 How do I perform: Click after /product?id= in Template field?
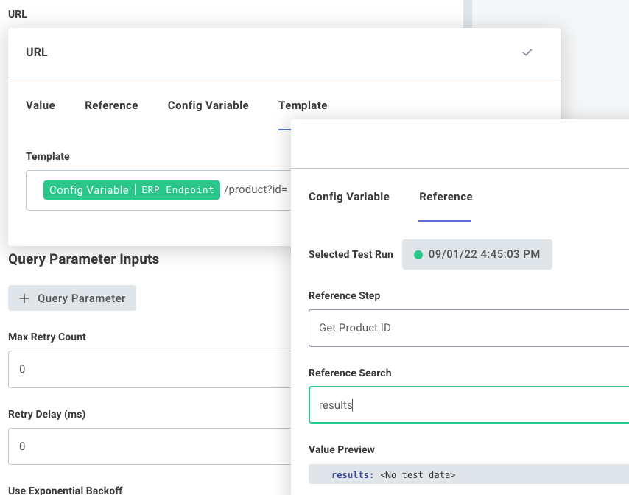(x=289, y=190)
